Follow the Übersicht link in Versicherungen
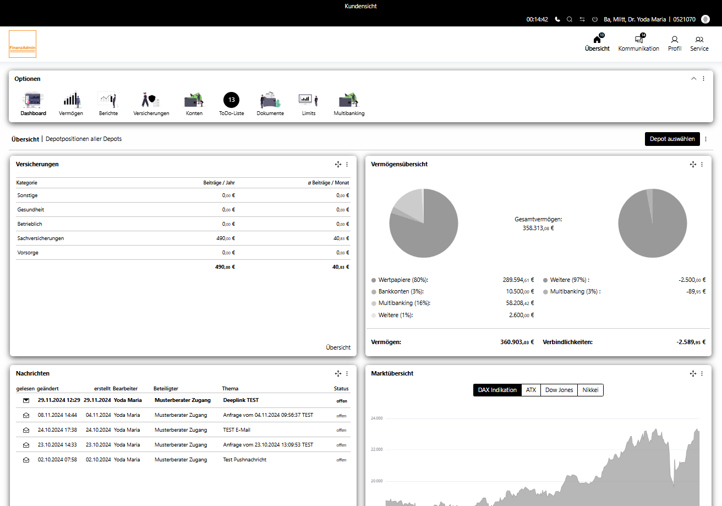The height and width of the screenshot is (506, 722). pos(338,347)
